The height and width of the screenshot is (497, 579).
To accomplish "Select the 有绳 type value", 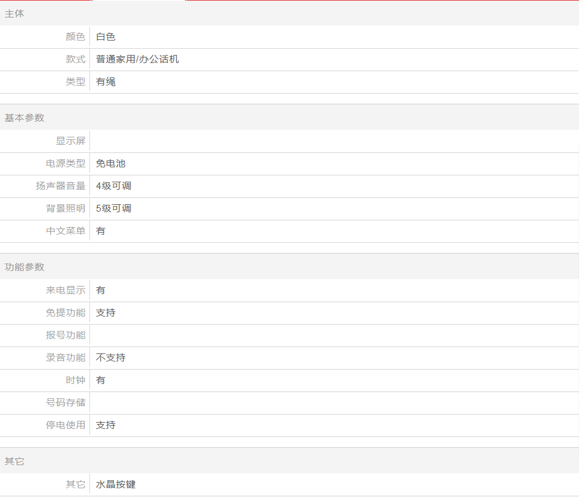I will [x=106, y=82].
